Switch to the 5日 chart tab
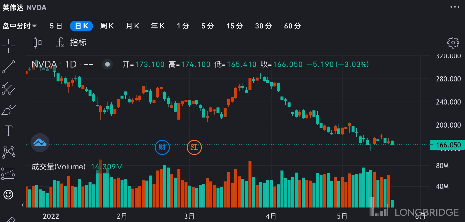The image size is (465, 222). coord(56,26)
